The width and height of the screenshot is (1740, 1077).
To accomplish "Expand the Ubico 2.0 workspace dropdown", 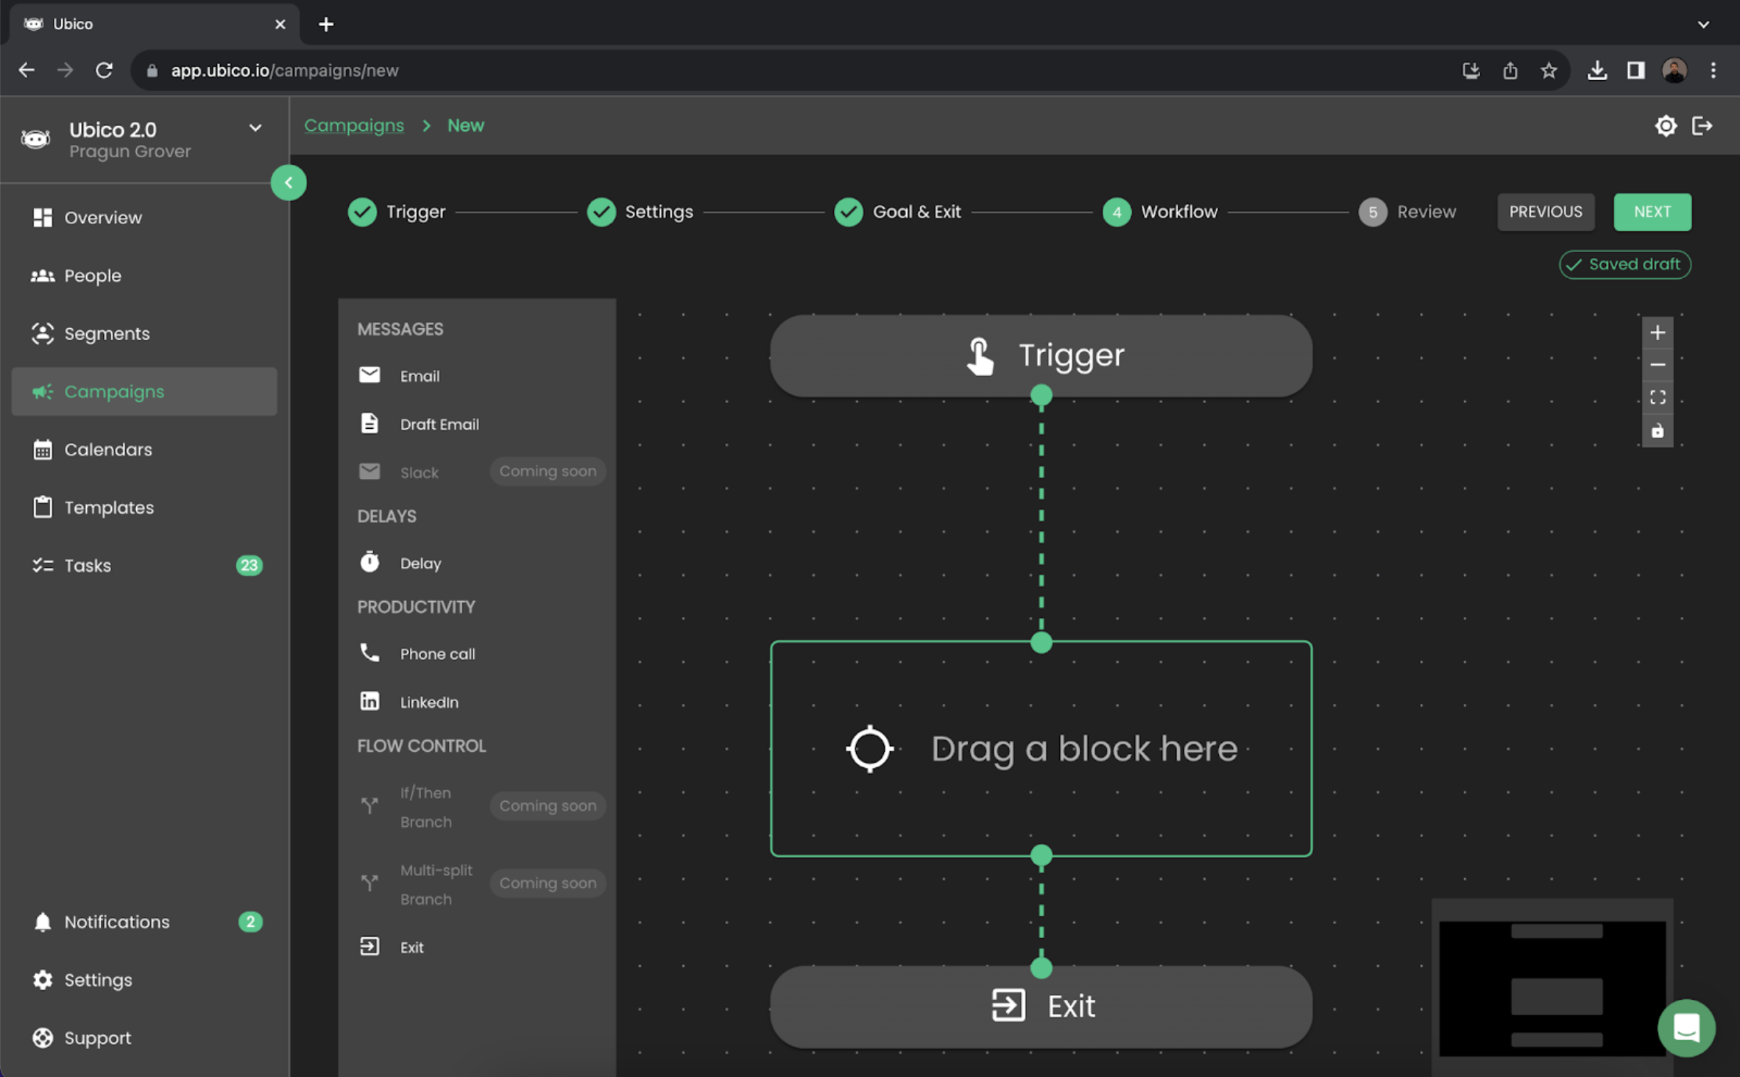I will pos(255,128).
